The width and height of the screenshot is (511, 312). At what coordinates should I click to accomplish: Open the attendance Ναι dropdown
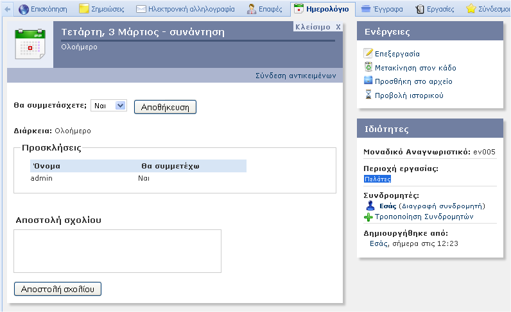[x=109, y=106]
